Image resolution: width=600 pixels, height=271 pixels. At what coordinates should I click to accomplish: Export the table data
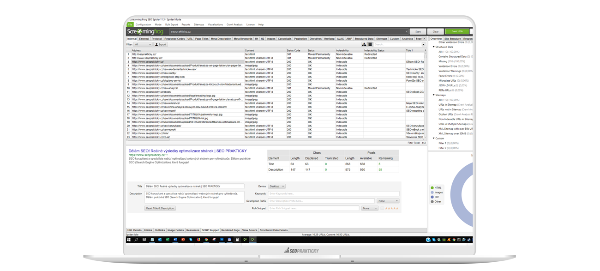[161, 45]
